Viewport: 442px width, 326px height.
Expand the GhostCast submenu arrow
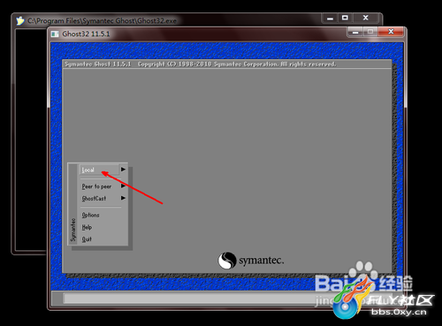pyautogui.click(x=123, y=198)
